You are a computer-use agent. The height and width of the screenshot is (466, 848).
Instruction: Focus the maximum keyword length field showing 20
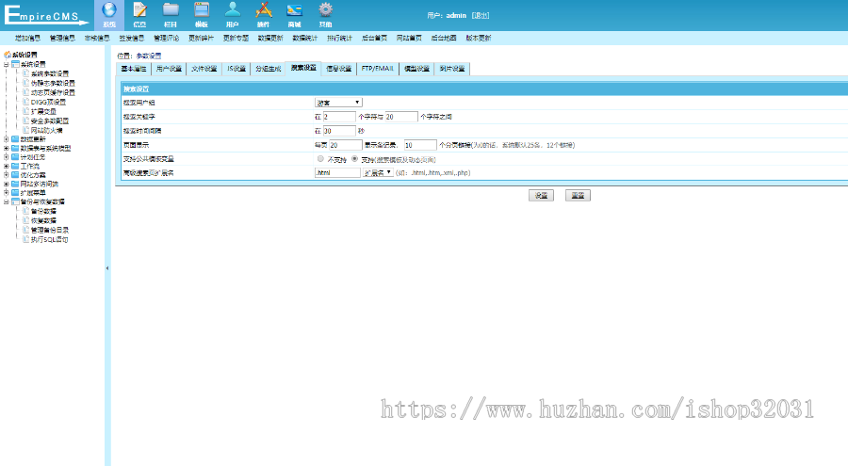point(401,116)
